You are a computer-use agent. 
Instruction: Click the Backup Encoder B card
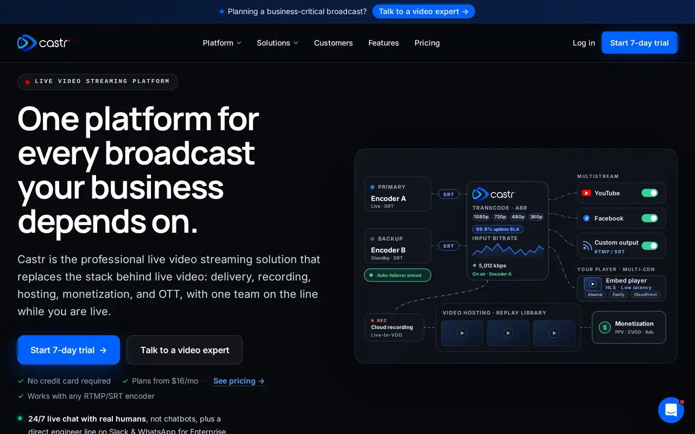pyautogui.click(x=397, y=246)
